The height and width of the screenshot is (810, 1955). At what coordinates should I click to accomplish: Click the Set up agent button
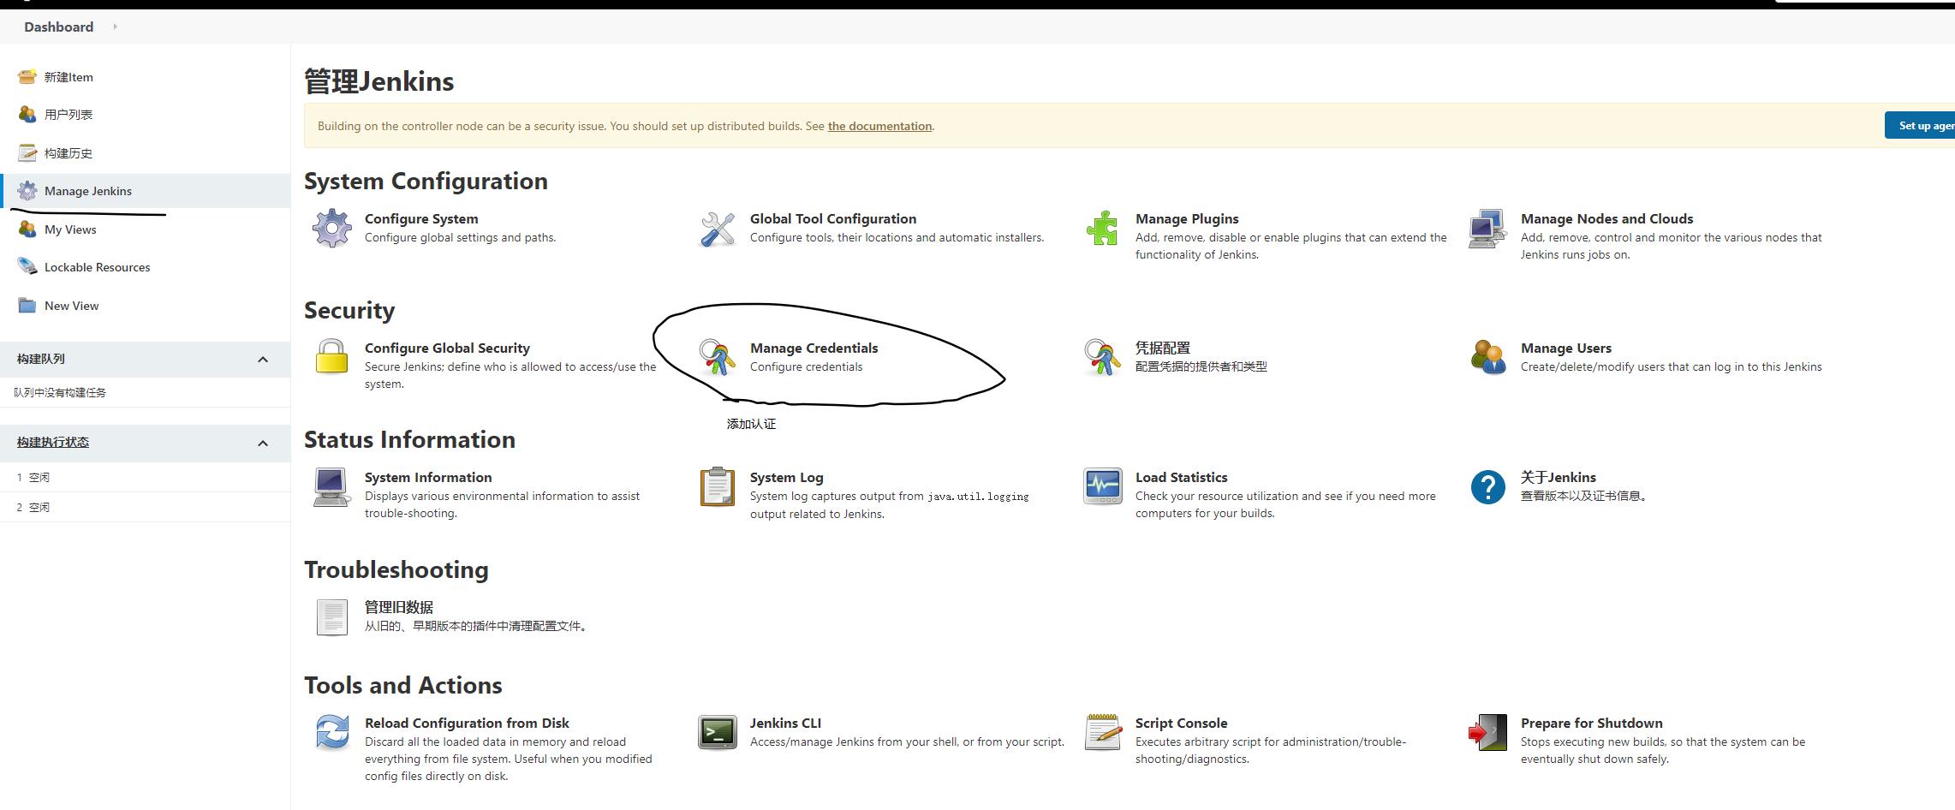(x=1919, y=125)
